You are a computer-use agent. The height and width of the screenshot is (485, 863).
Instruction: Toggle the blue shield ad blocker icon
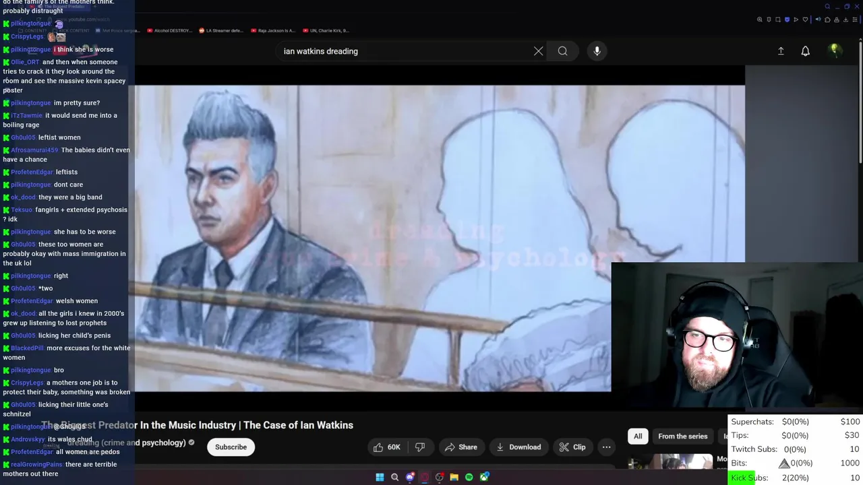click(787, 20)
